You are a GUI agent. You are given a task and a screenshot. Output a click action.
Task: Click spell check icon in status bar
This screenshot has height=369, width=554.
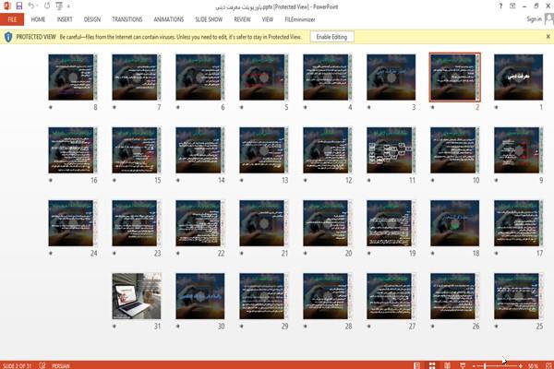pyautogui.click(x=42, y=365)
